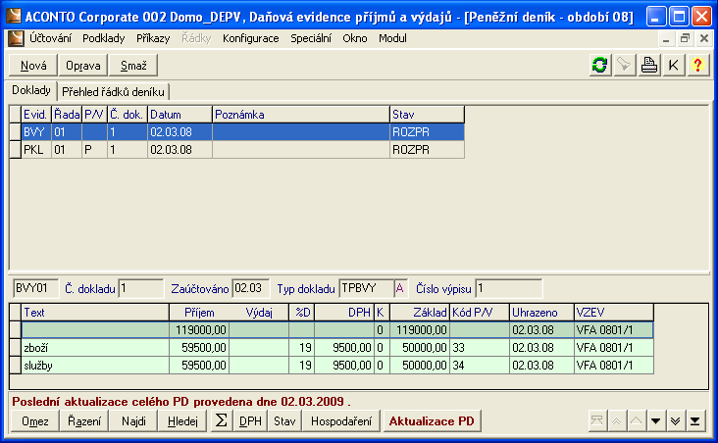Click the K toolbar button
Screen dimensions: 718x443
click(x=674, y=65)
